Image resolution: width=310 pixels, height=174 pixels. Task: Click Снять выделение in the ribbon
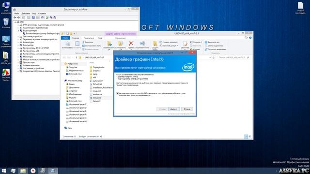(x=214, y=46)
